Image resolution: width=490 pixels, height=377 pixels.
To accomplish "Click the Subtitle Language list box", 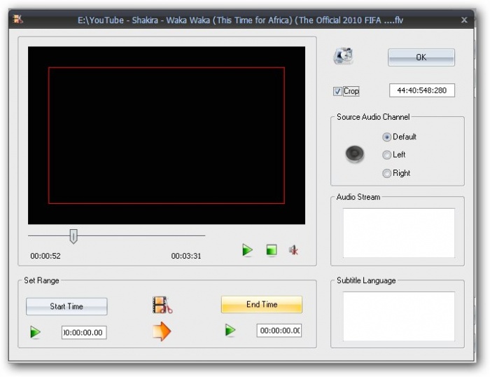I will click(x=399, y=316).
